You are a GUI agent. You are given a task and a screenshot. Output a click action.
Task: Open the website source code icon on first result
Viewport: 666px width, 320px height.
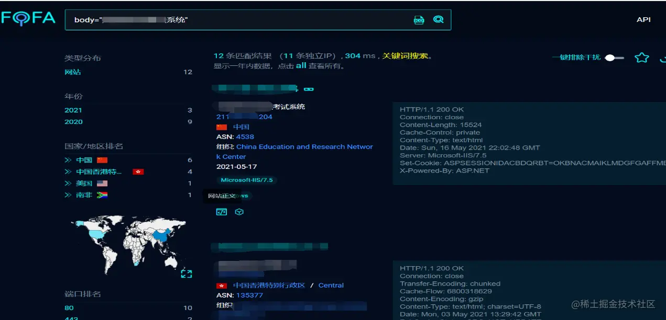(221, 212)
